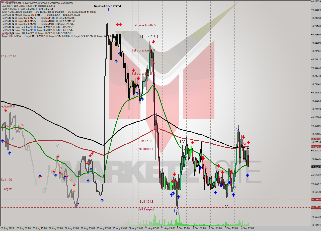Click the 'Sell %10 @ Entry -23' line
Image resolution: width=321 pixels, height=231 pixels.
point(37,27)
